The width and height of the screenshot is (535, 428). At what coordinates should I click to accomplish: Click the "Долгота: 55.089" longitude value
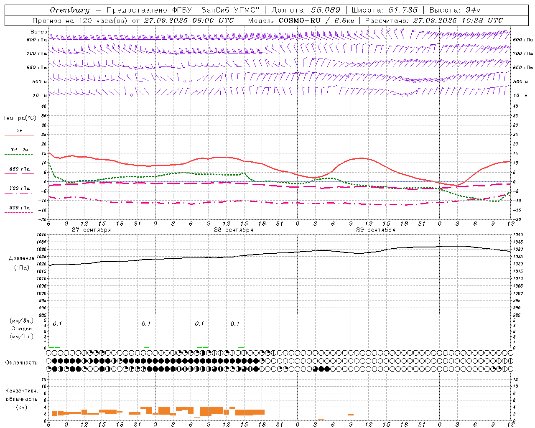point(306,10)
